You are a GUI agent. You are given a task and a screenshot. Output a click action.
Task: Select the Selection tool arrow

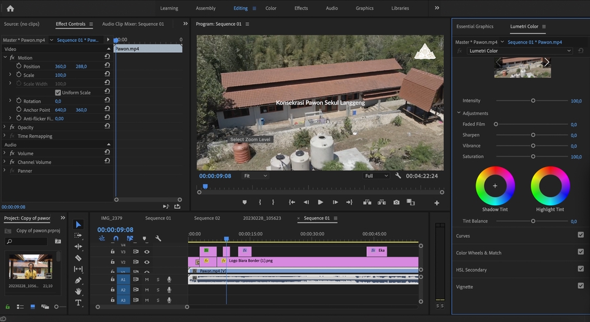pyautogui.click(x=78, y=224)
